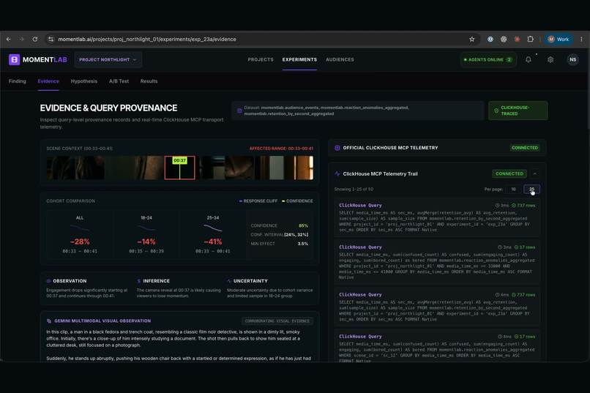Select the ALL cohort card -28%
The width and height of the screenshot is (590, 393).
click(80, 234)
